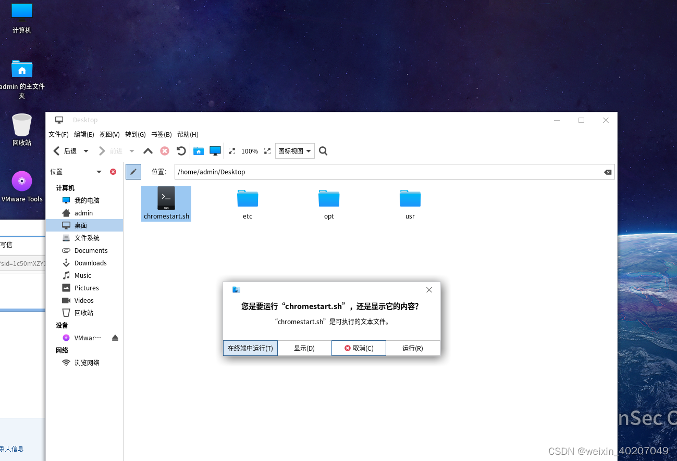Viewport: 677px width, 461px height.
Task: Select Videos in the sidebar
Action: point(84,300)
